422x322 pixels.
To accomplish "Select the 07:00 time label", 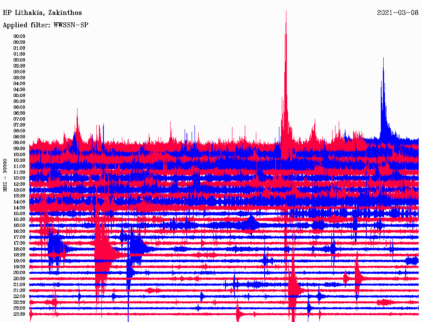I will [19, 119].
